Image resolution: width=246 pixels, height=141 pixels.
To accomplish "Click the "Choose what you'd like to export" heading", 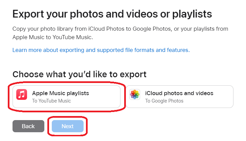I will point(80,74).
